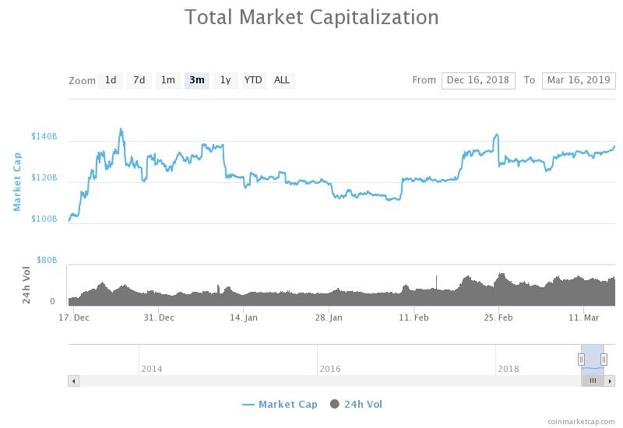Click the scrollbar left arrow button
Viewport: 623px width, 428px height.
point(74,381)
